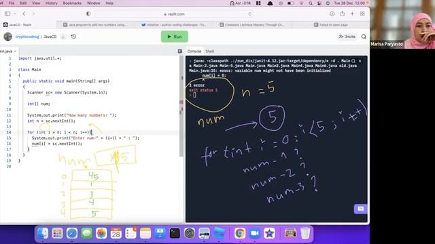
Task: Open the Edit menu
Action: point(23,3)
